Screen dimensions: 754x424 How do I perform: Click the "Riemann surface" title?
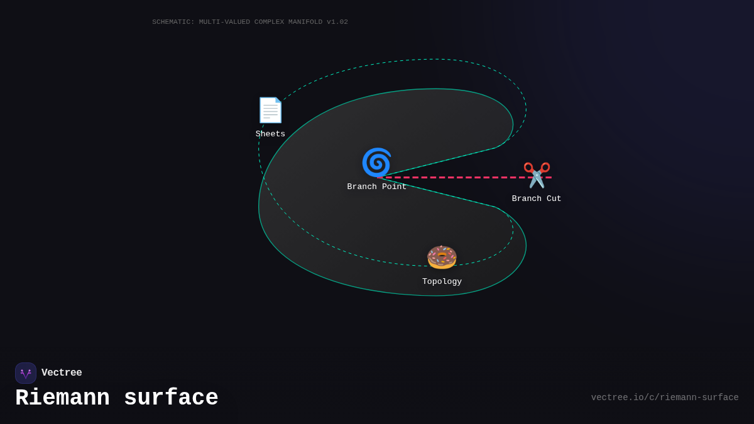117,398
